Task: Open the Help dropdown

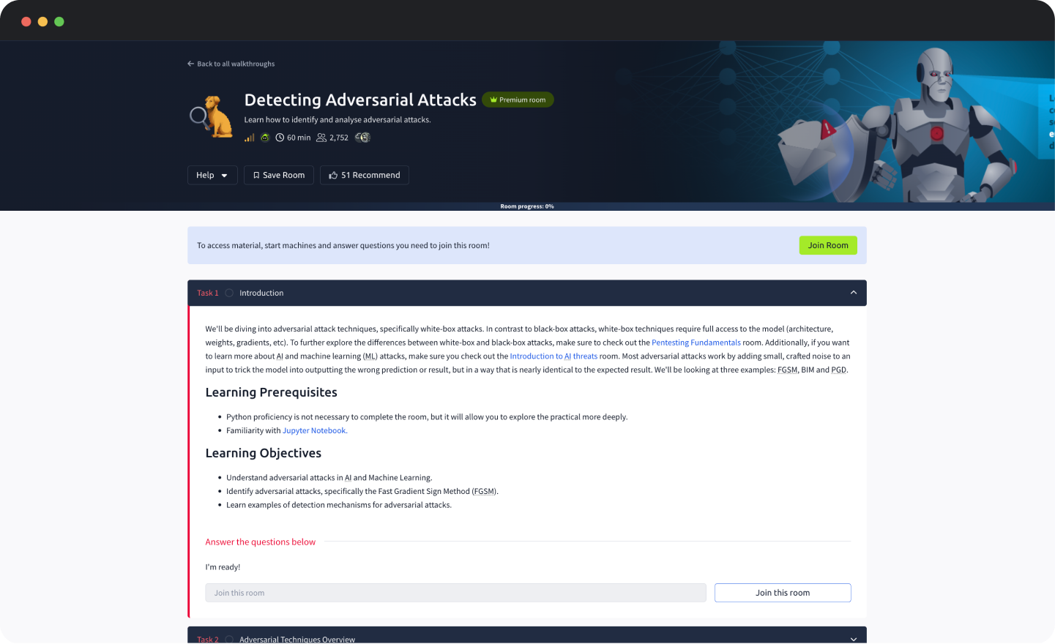Action: [212, 176]
